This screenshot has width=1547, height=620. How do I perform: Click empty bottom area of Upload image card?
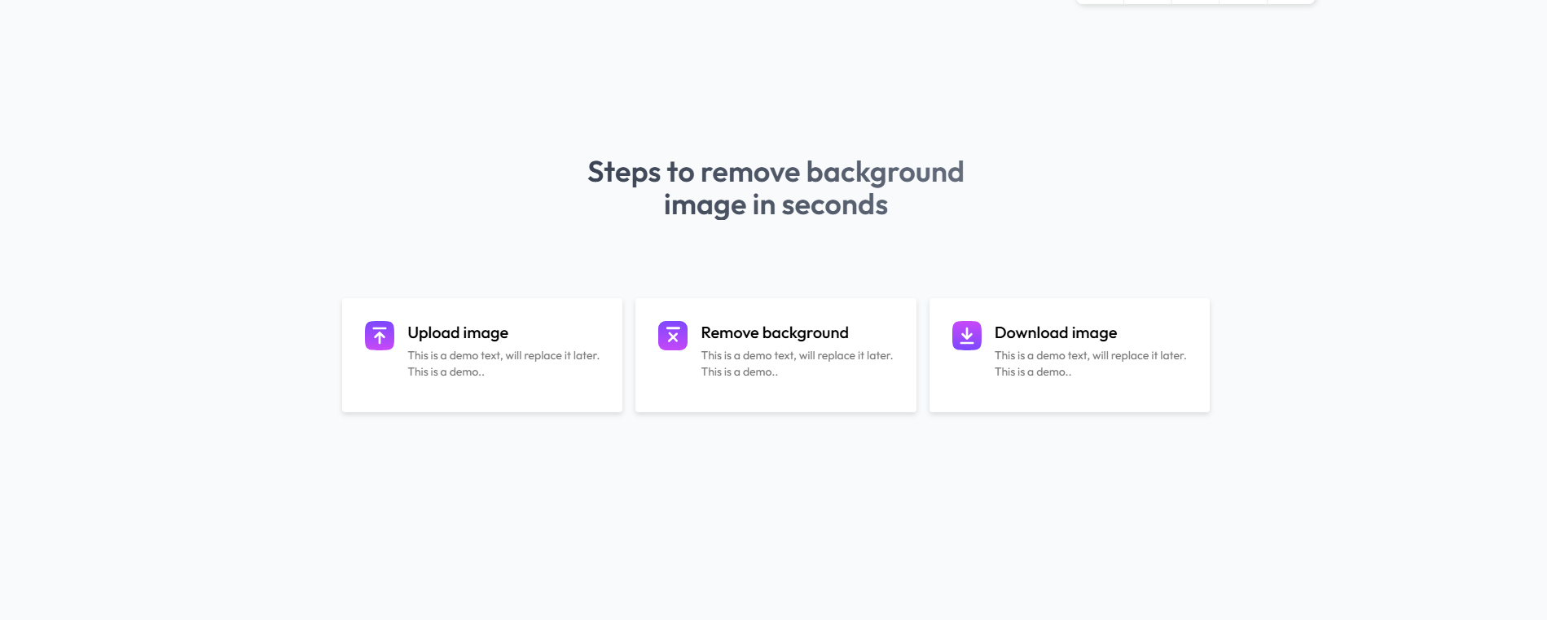[481, 396]
